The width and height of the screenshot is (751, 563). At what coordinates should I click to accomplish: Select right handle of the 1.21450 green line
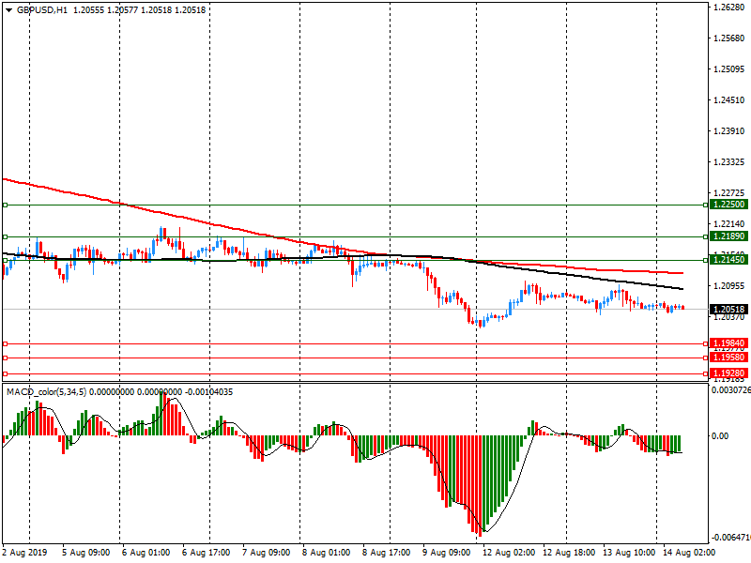point(706,261)
